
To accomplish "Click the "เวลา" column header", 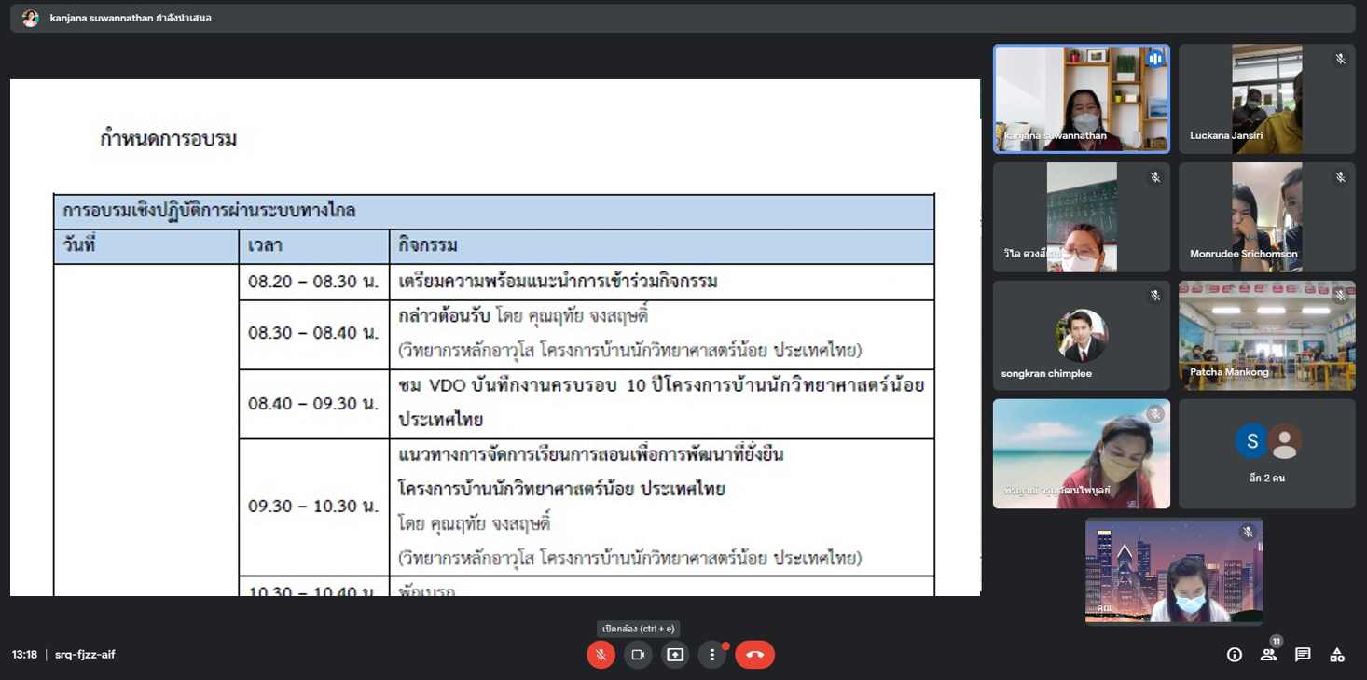I will [x=265, y=246].
